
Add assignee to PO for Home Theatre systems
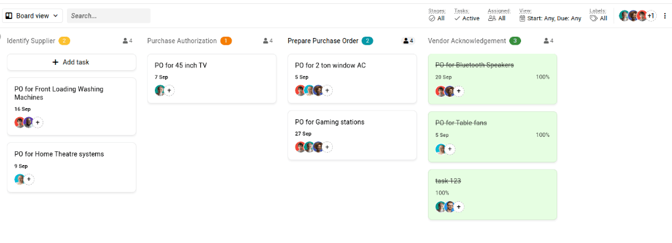[x=29, y=179]
